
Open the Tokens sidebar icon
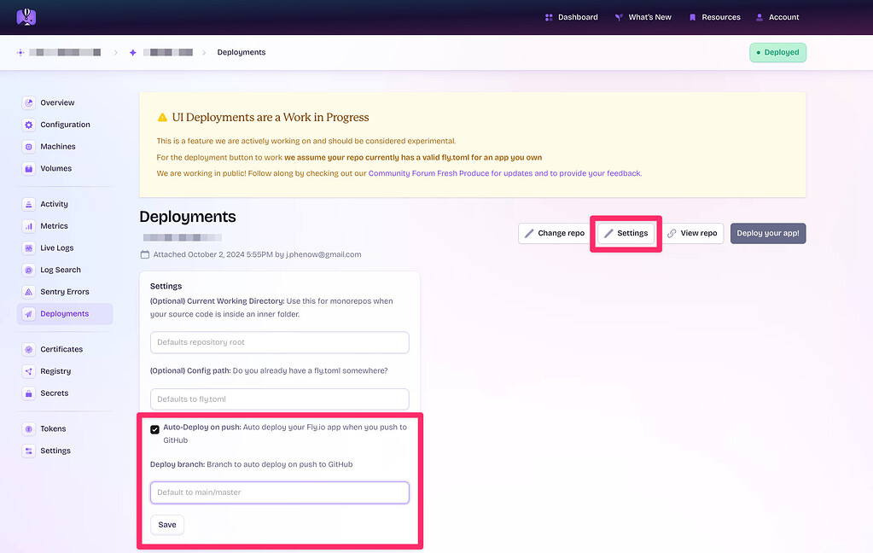coord(28,428)
